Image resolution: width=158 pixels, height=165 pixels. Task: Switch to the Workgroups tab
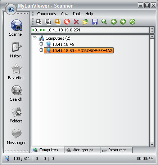pyautogui.click(x=82, y=150)
